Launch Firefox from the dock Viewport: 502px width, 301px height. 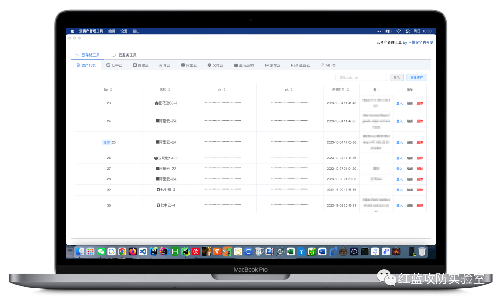[132, 252]
